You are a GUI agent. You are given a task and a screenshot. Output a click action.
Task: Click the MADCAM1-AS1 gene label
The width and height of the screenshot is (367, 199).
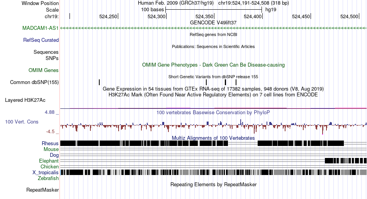click(x=40, y=28)
